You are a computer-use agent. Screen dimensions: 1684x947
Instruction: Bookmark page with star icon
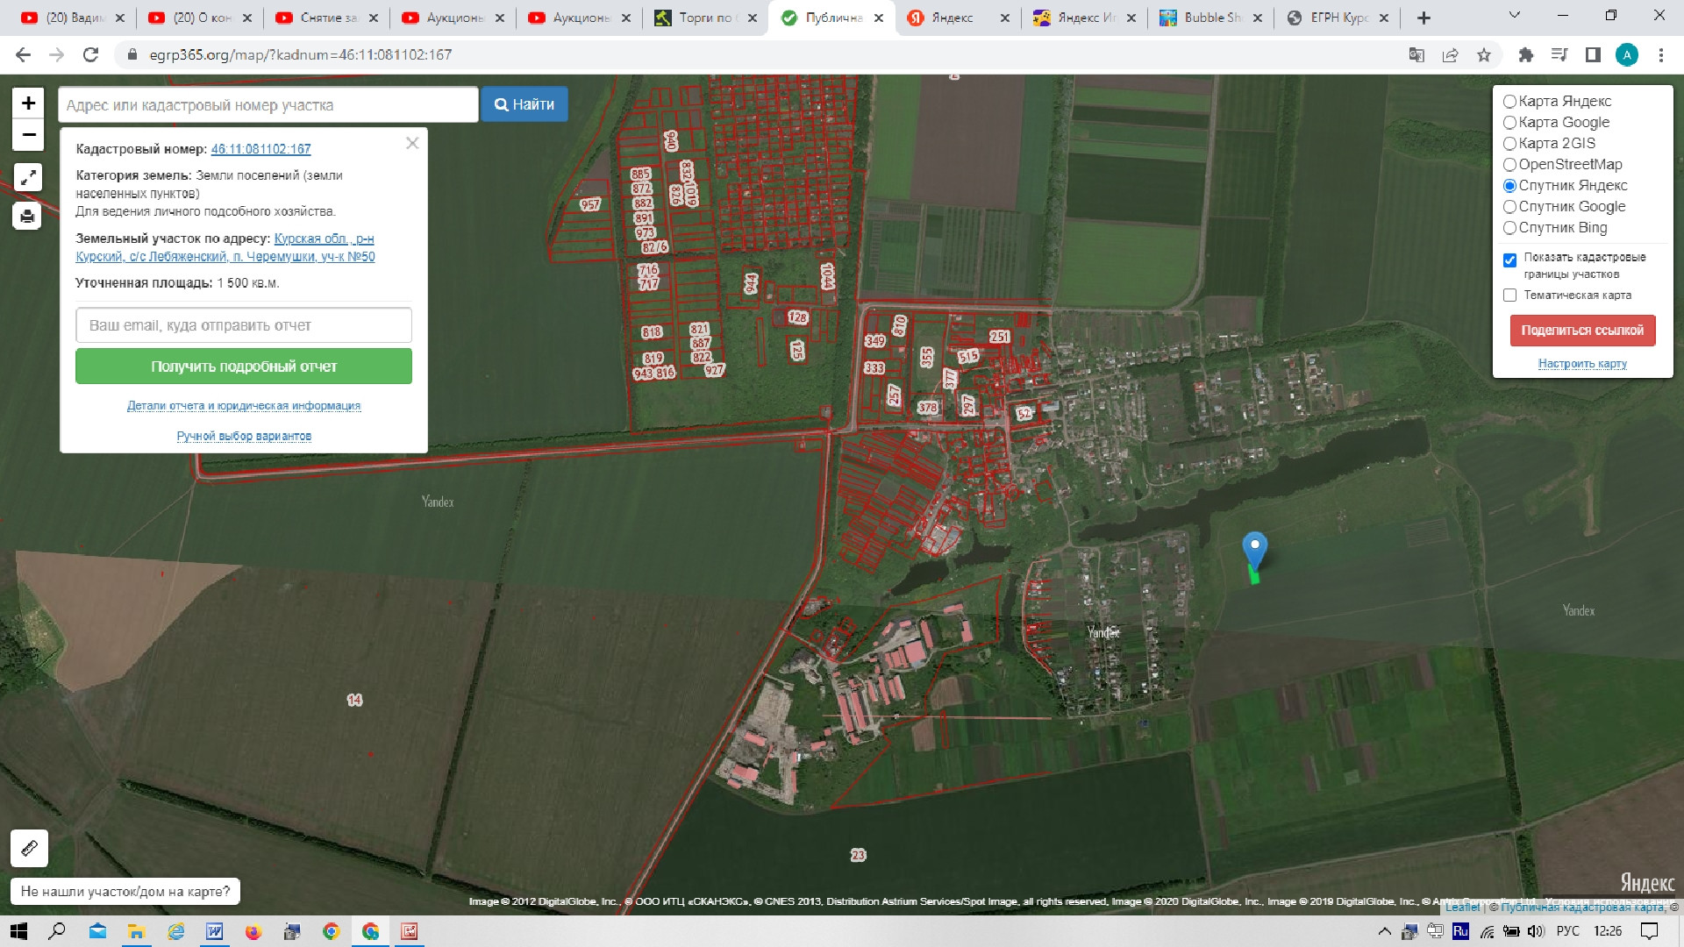coord(1484,54)
